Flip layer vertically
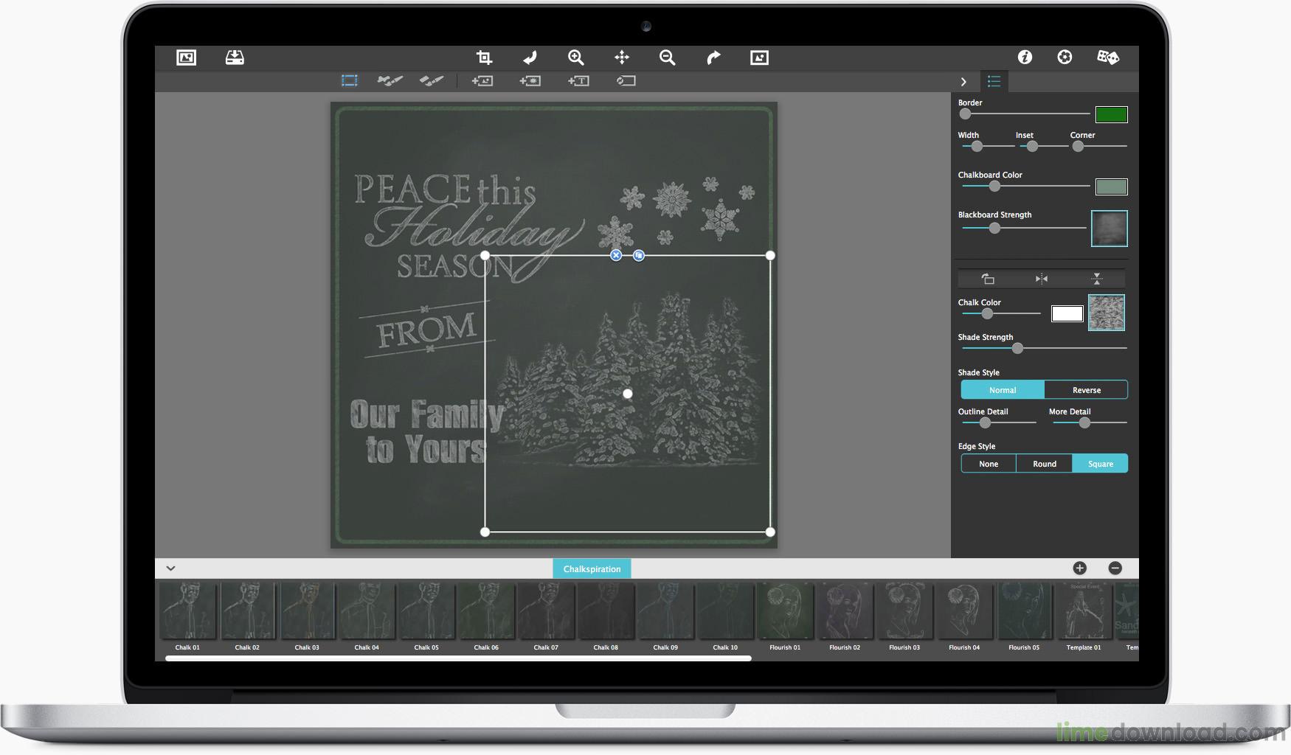The image size is (1291, 755). point(1097,279)
